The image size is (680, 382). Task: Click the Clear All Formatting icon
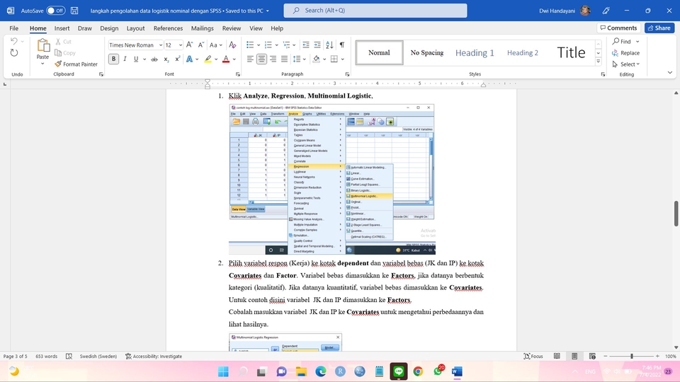[232, 45]
